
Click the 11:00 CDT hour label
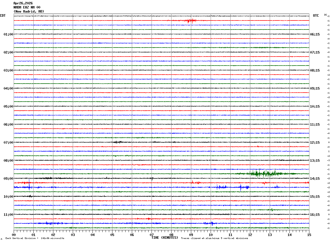click(8, 215)
